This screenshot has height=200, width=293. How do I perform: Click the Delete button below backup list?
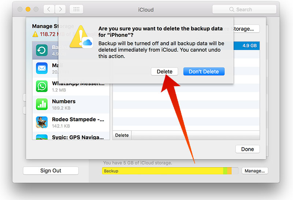coord(122,135)
